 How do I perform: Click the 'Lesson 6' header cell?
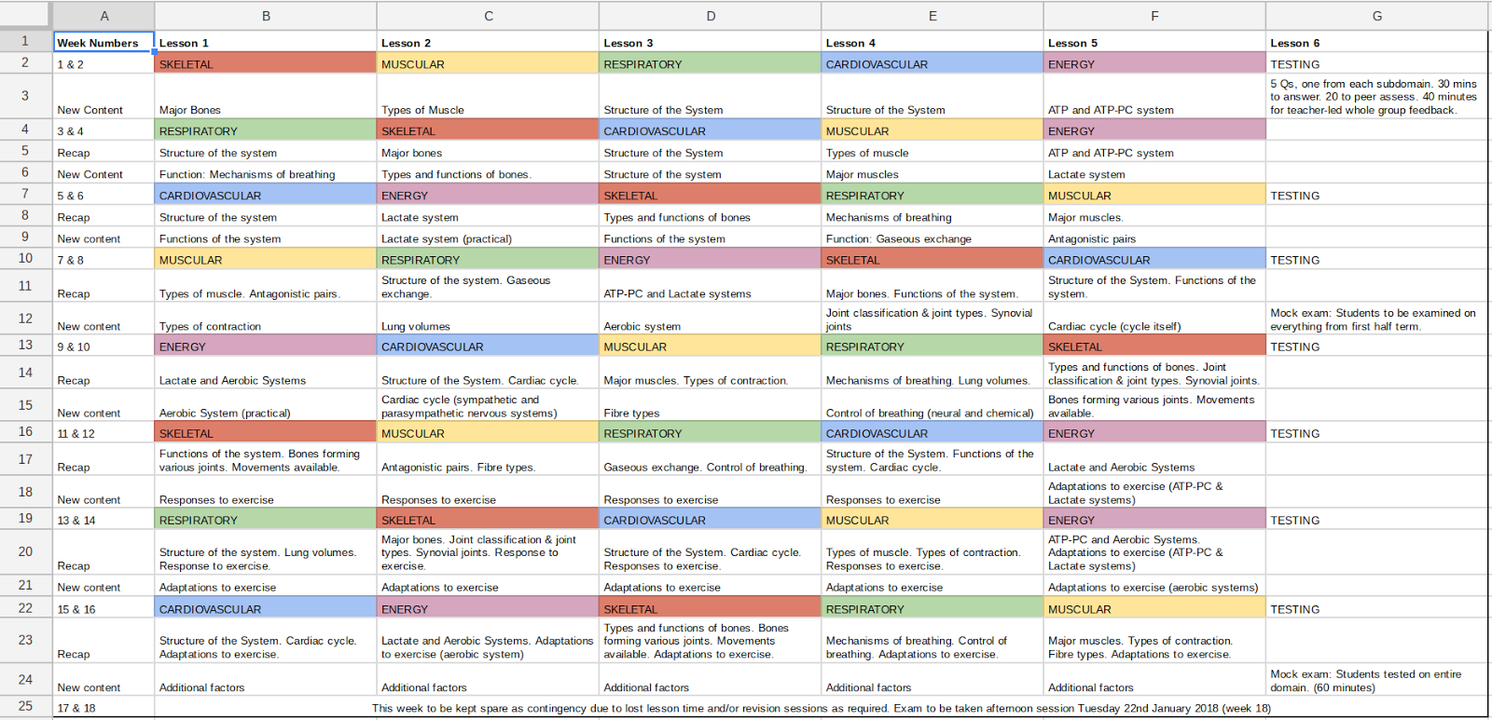point(1376,42)
